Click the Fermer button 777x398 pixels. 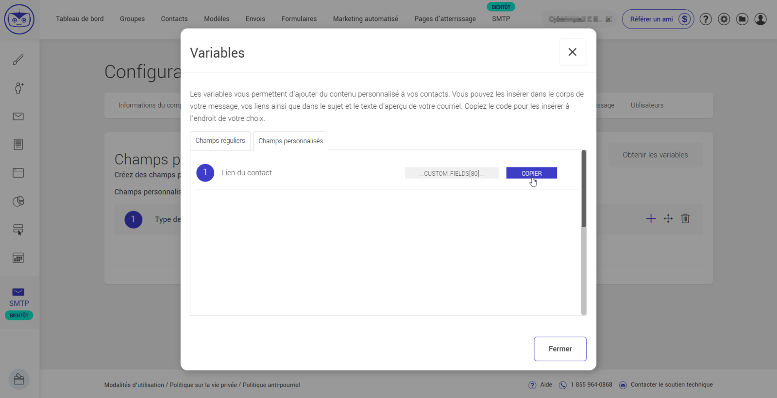click(x=560, y=349)
